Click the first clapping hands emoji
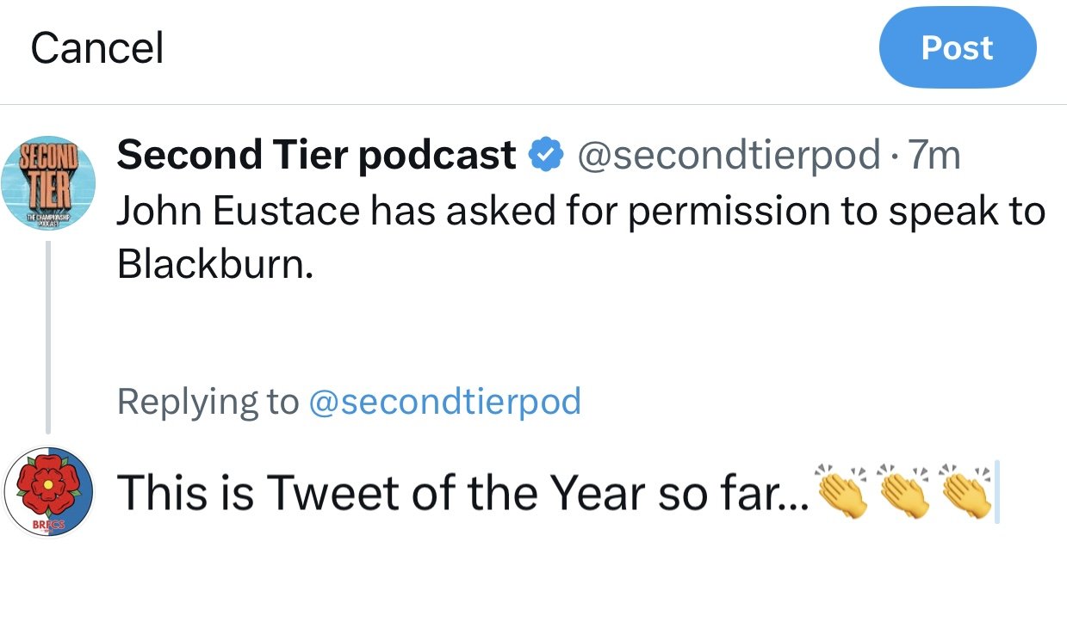This screenshot has height=634, width=1067. point(841,492)
